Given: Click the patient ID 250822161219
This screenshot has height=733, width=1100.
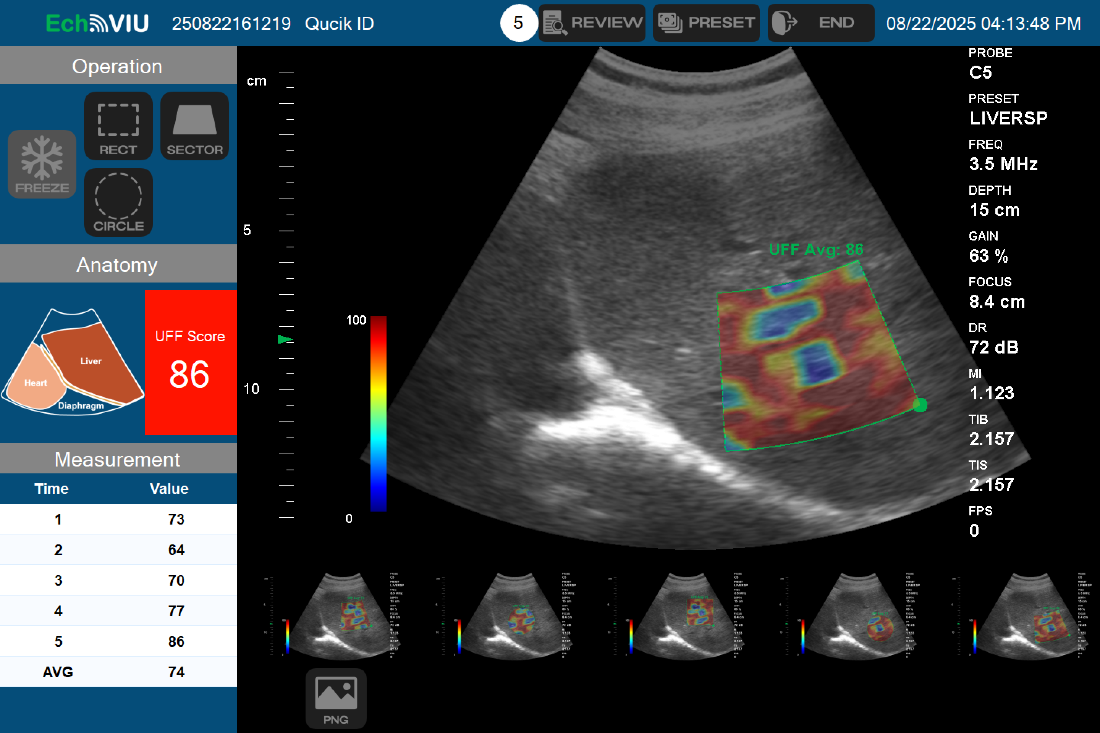Looking at the screenshot, I should [231, 23].
